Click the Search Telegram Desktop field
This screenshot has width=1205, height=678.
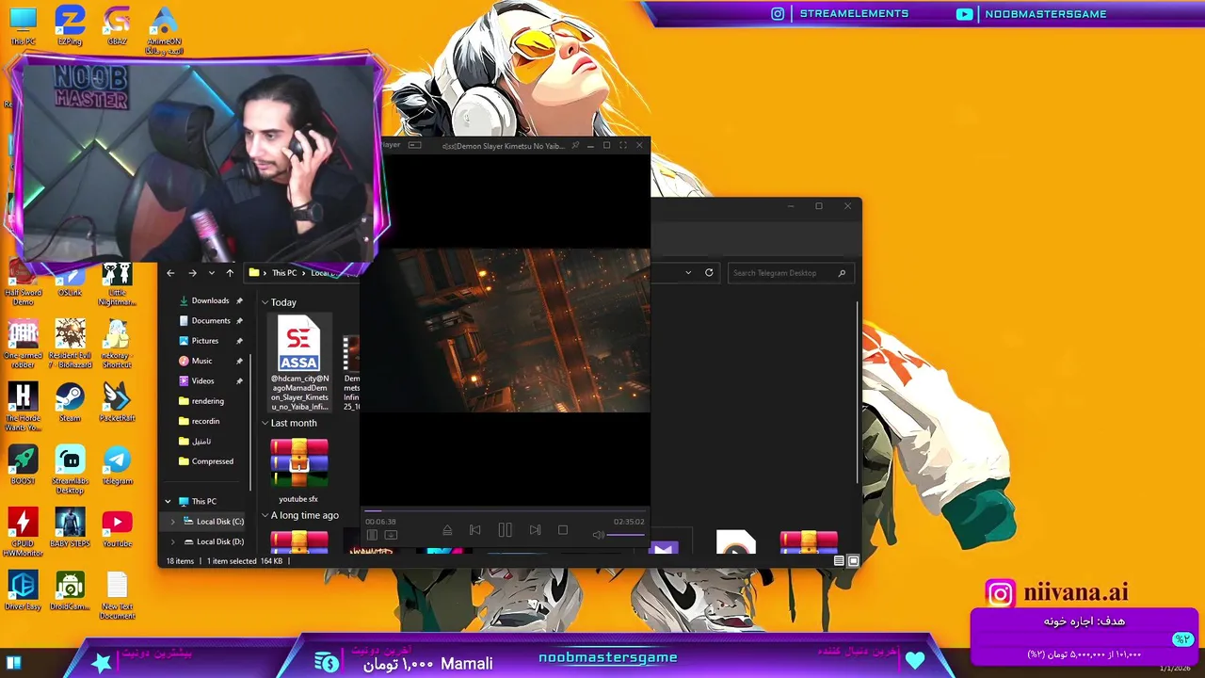coord(789,273)
